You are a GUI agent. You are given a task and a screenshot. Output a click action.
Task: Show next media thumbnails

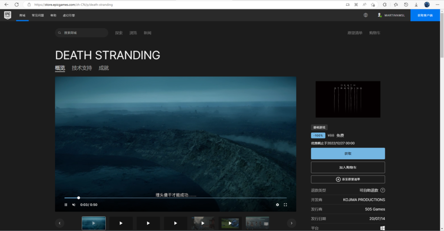[291, 223]
